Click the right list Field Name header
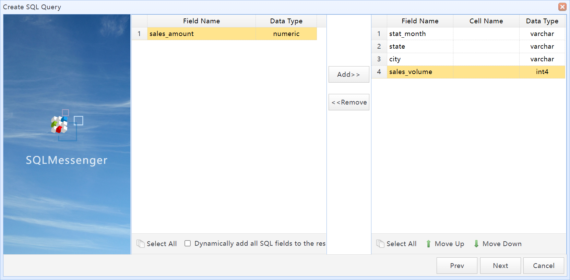The image size is (570, 280). point(420,21)
